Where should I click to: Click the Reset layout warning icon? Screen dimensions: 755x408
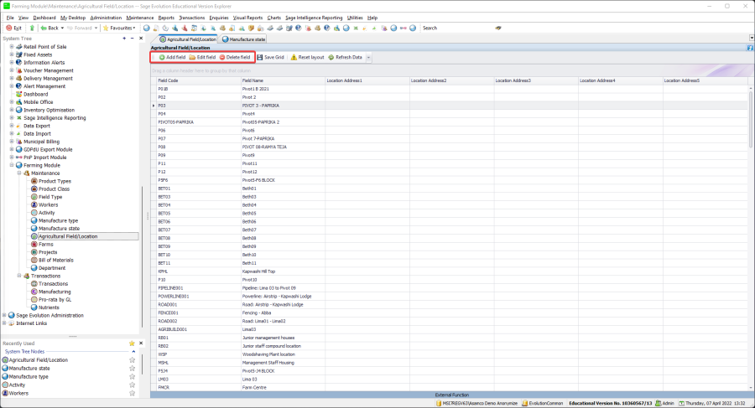[294, 58]
